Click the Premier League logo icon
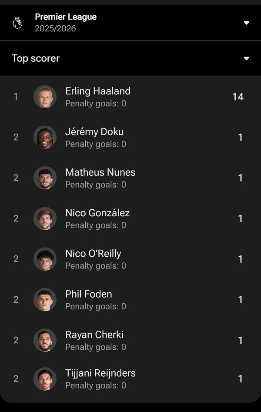The image size is (261, 412). click(17, 23)
